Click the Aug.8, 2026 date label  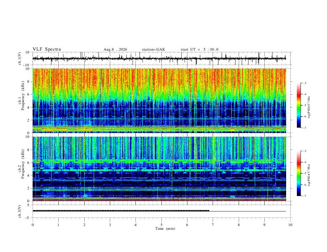[x=115, y=49]
